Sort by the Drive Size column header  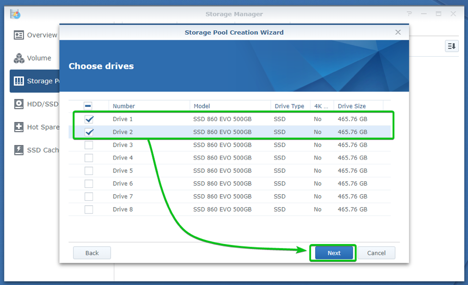point(352,106)
